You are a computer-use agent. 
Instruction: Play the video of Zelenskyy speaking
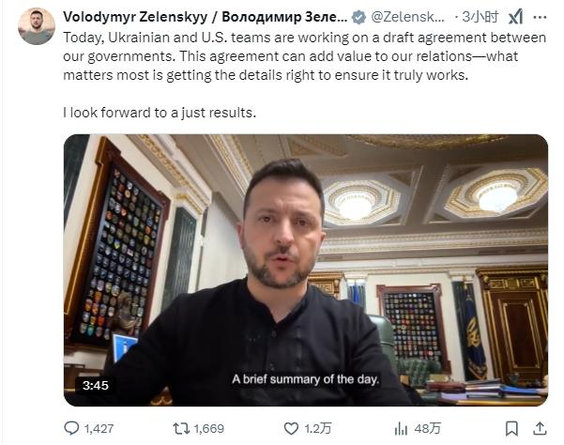306,270
